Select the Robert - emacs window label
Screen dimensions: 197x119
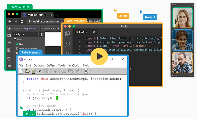pyautogui.click(x=31, y=52)
